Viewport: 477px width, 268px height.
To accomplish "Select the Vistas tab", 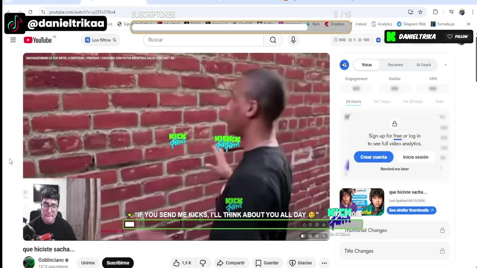I will (367, 65).
